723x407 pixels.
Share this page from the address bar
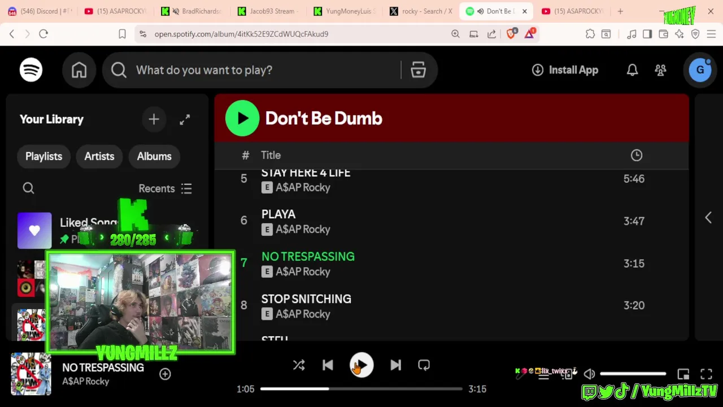pyautogui.click(x=492, y=34)
